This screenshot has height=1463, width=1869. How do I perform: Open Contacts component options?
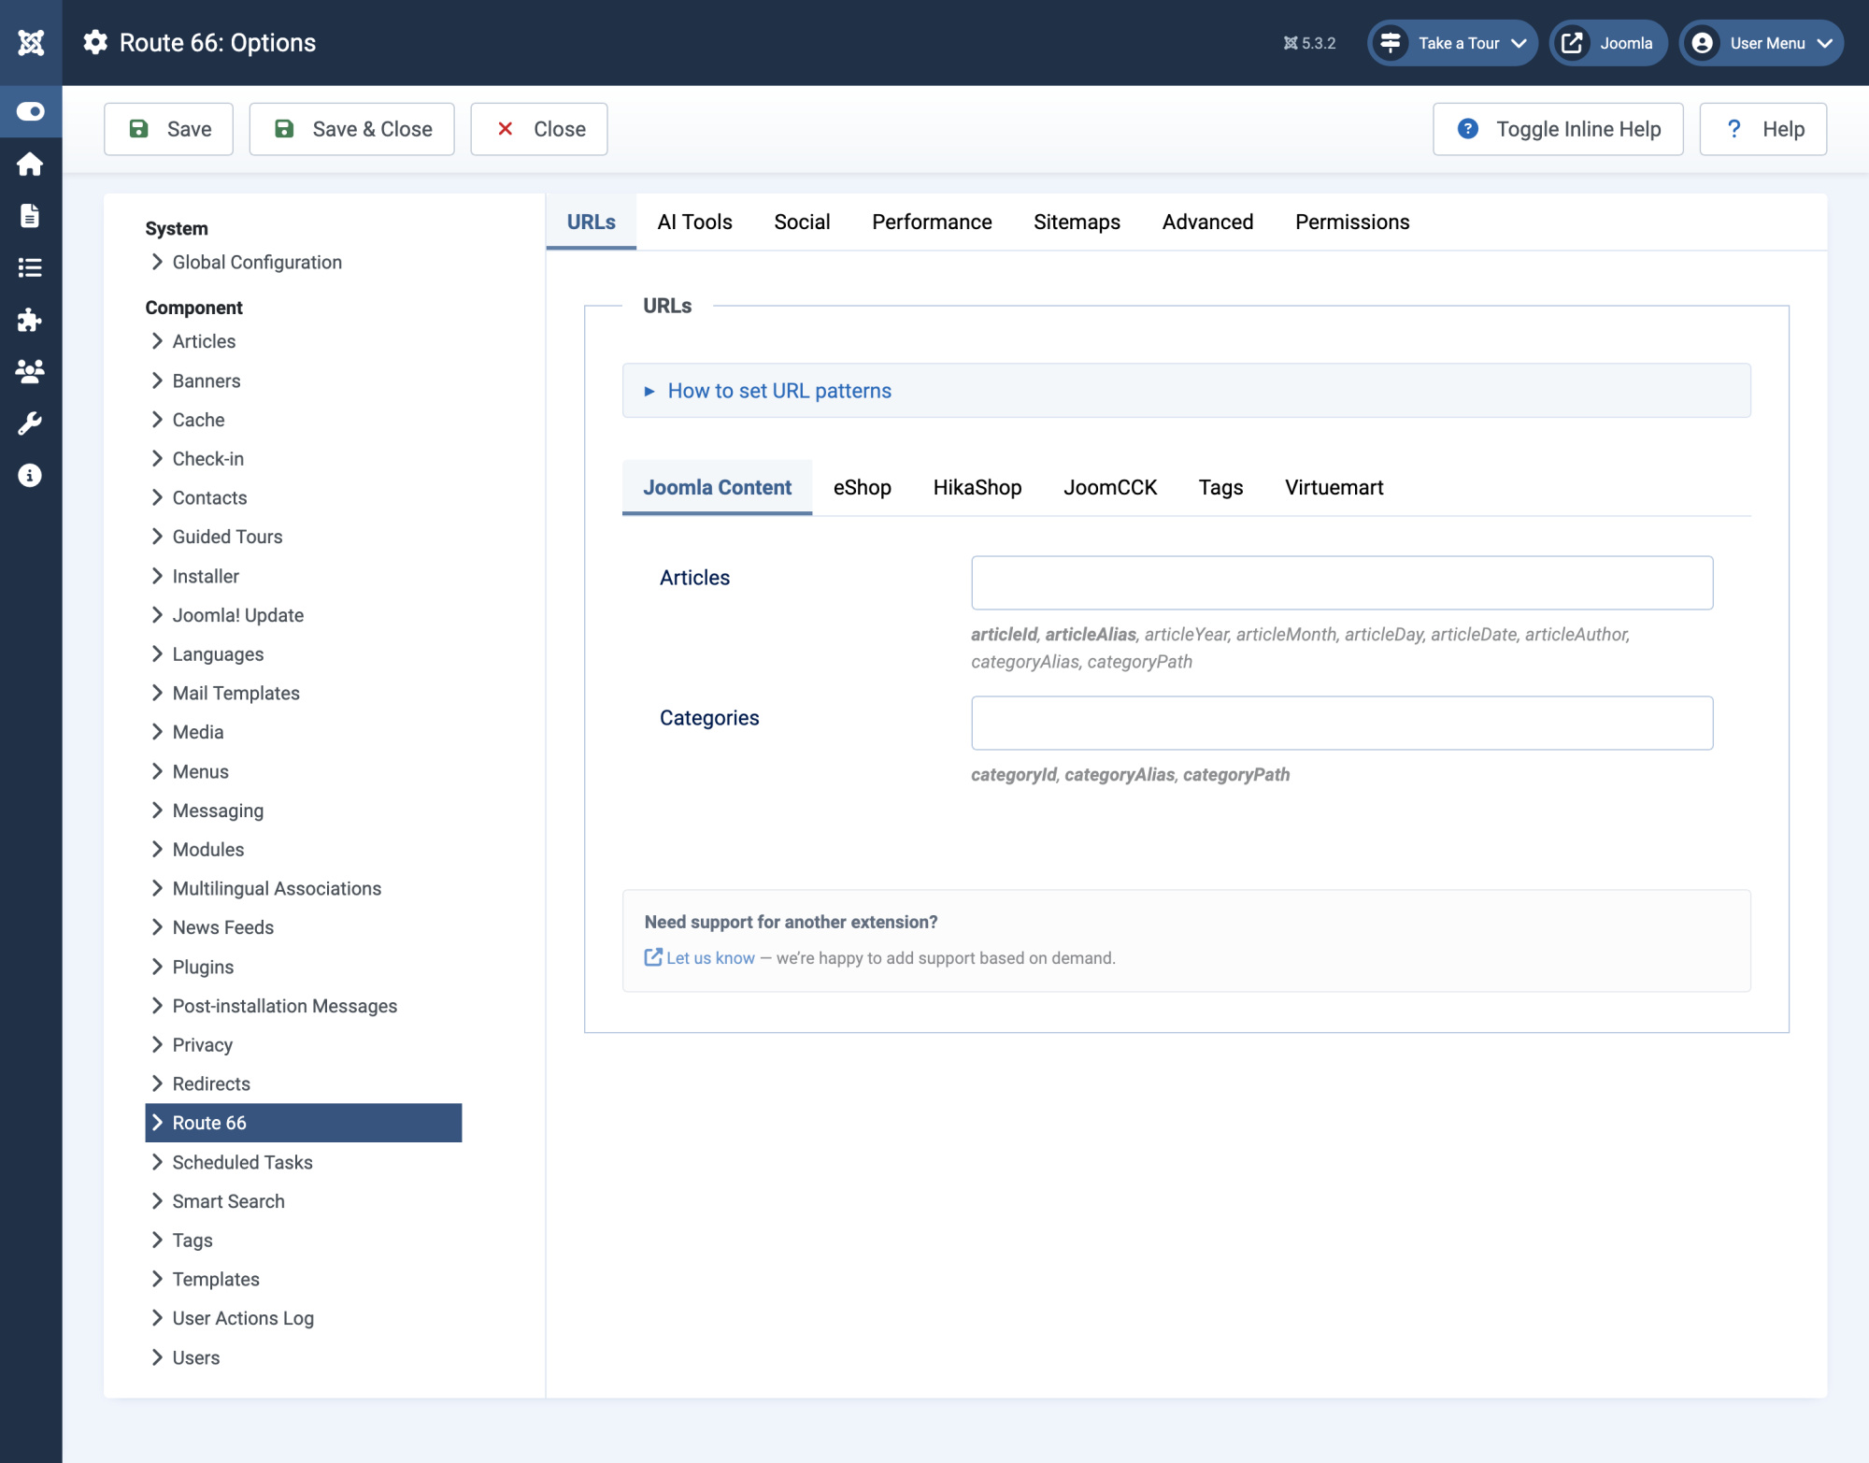pyautogui.click(x=209, y=497)
